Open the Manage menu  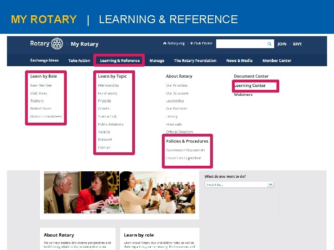157,61
